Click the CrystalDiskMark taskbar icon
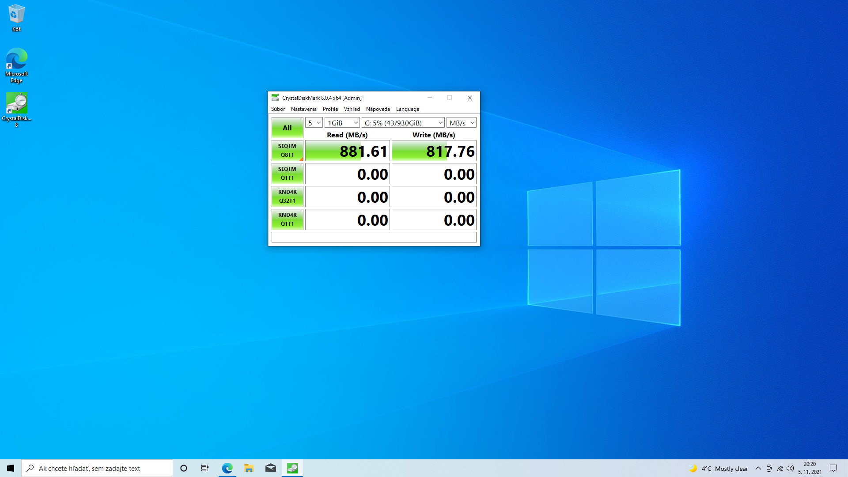Image resolution: width=848 pixels, height=477 pixels. tap(292, 468)
